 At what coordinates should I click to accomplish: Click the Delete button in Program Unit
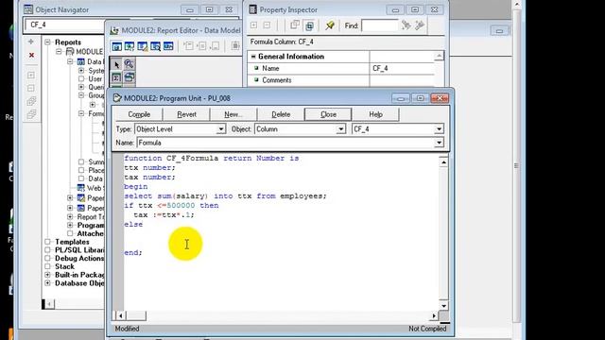point(281,114)
